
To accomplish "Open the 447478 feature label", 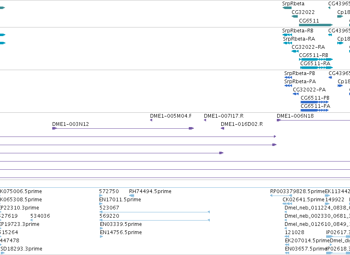I will click(9, 241).
